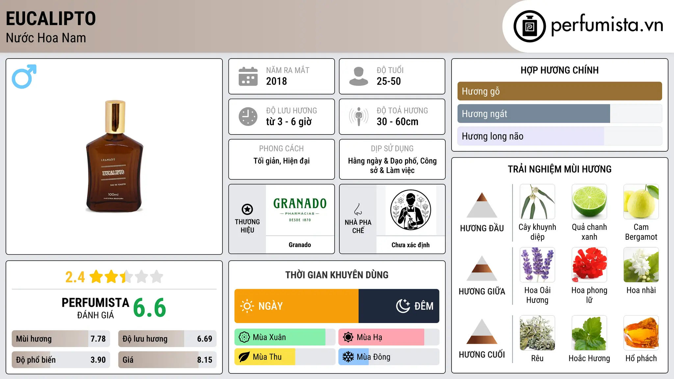The height and width of the screenshot is (379, 674).
Task: Click the nose icon above Nhà pha chế
Action: 358,209
